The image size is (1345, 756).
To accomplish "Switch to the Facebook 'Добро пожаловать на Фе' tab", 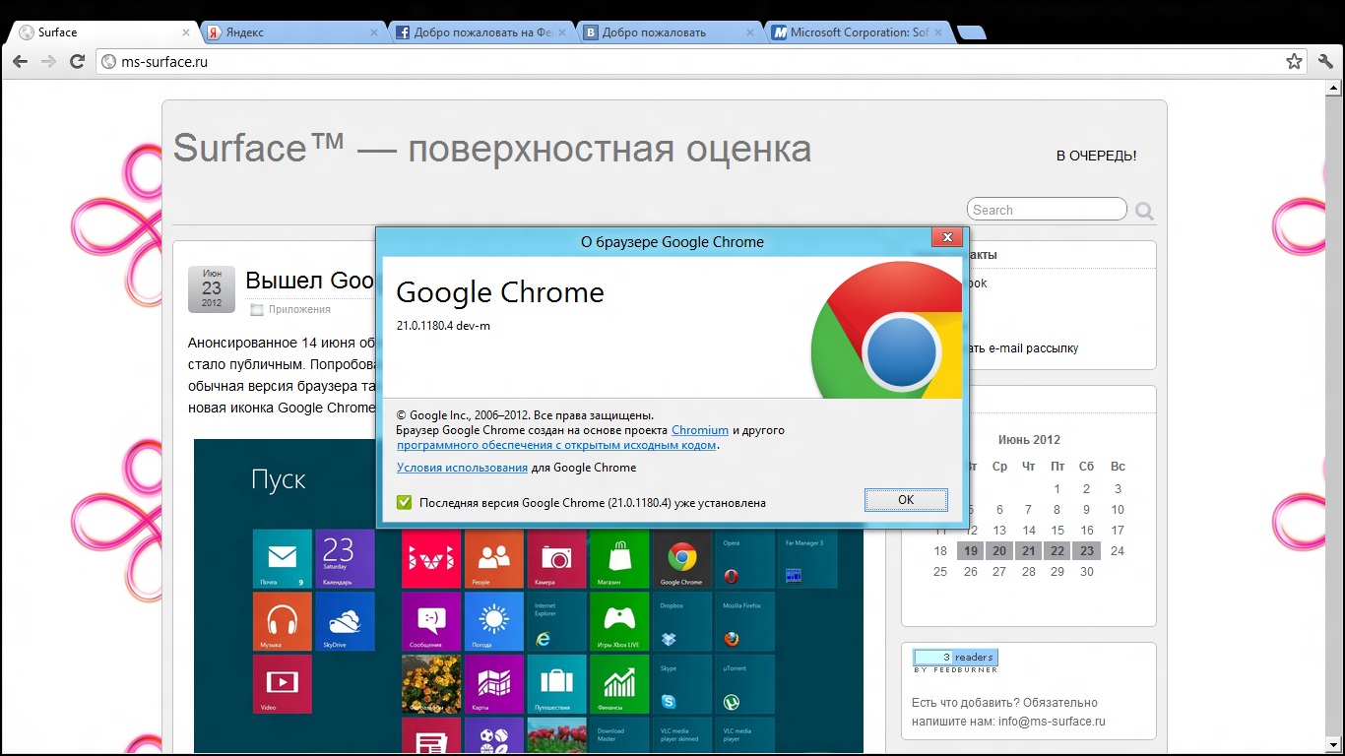I will 481,32.
